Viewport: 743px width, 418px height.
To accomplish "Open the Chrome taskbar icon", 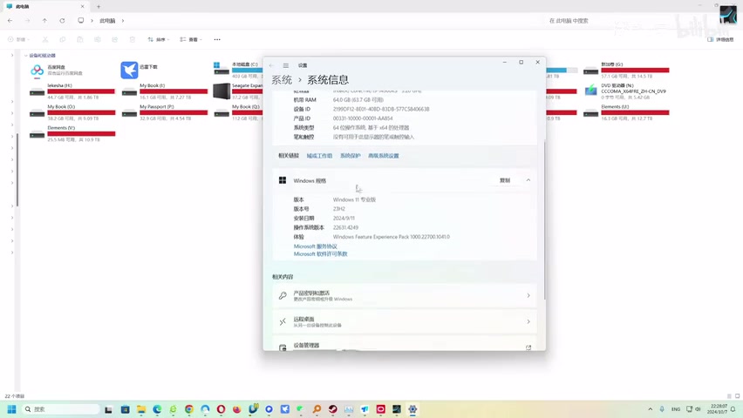I will coord(189,409).
